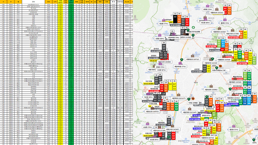Click the yellow highlighted column header

click(60, 2)
